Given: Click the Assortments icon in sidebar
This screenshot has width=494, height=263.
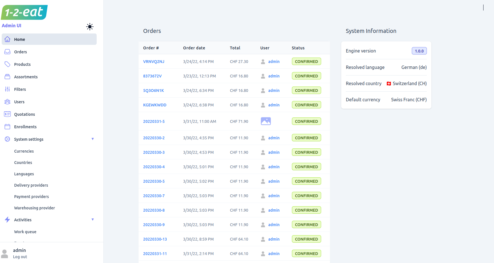Looking at the screenshot, I should coord(7,77).
